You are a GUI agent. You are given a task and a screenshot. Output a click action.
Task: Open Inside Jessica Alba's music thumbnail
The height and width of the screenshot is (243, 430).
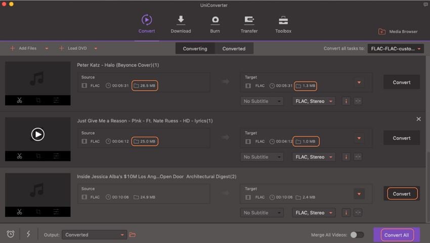click(37, 190)
